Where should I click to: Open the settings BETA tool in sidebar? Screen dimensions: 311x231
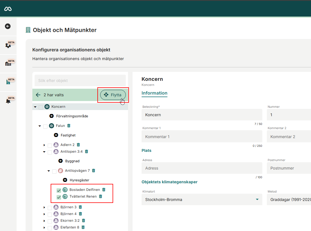tap(8, 45)
